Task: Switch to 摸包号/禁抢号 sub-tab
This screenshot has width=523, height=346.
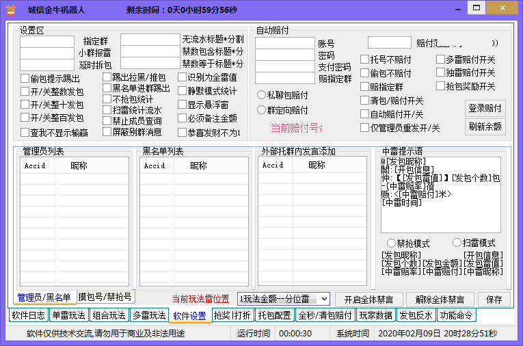Action: 105,297
